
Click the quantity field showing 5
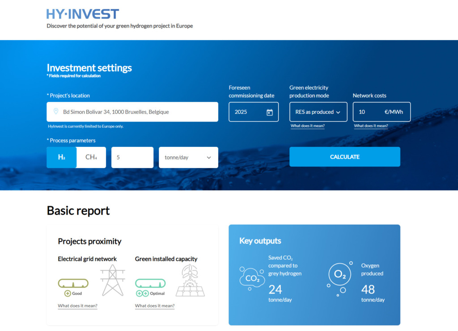tap(132, 158)
